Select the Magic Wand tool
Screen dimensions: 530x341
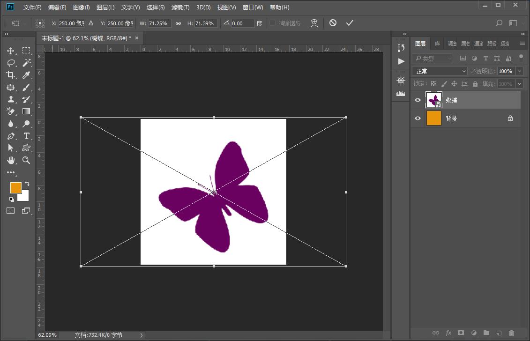(x=27, y=63)
